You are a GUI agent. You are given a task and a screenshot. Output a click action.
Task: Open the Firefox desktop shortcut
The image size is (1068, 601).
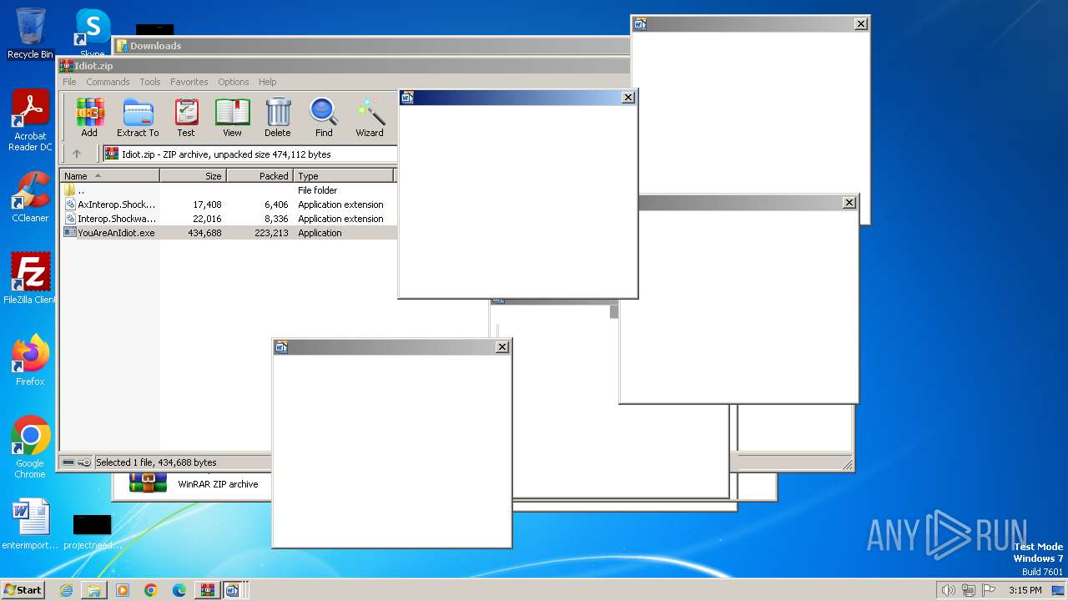point(30,361)
